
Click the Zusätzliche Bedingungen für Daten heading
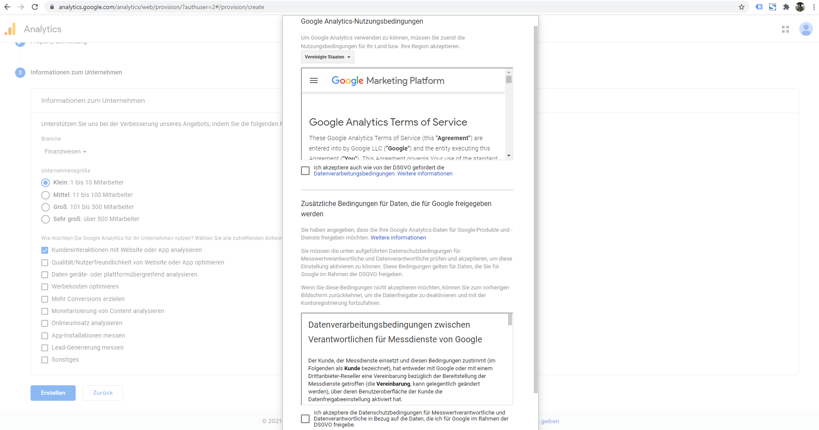(x=396, y=209)
